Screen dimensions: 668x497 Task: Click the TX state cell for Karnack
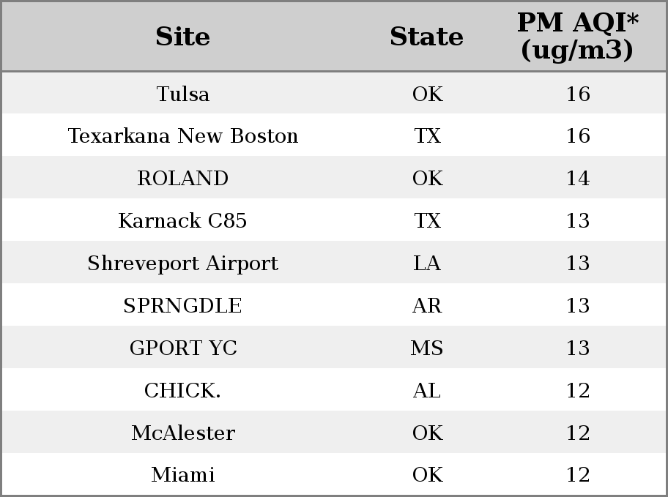(x=427, y=221)
